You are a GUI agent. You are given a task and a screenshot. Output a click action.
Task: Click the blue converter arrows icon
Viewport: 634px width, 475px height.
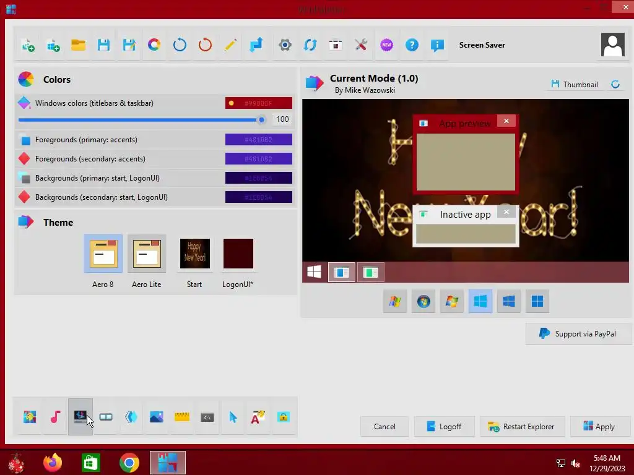(256, 45)
